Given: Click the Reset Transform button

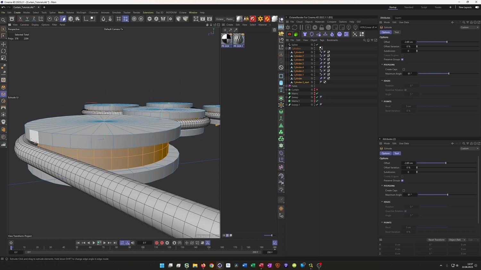Looking at the screenshot, I should tap(436, 240).
